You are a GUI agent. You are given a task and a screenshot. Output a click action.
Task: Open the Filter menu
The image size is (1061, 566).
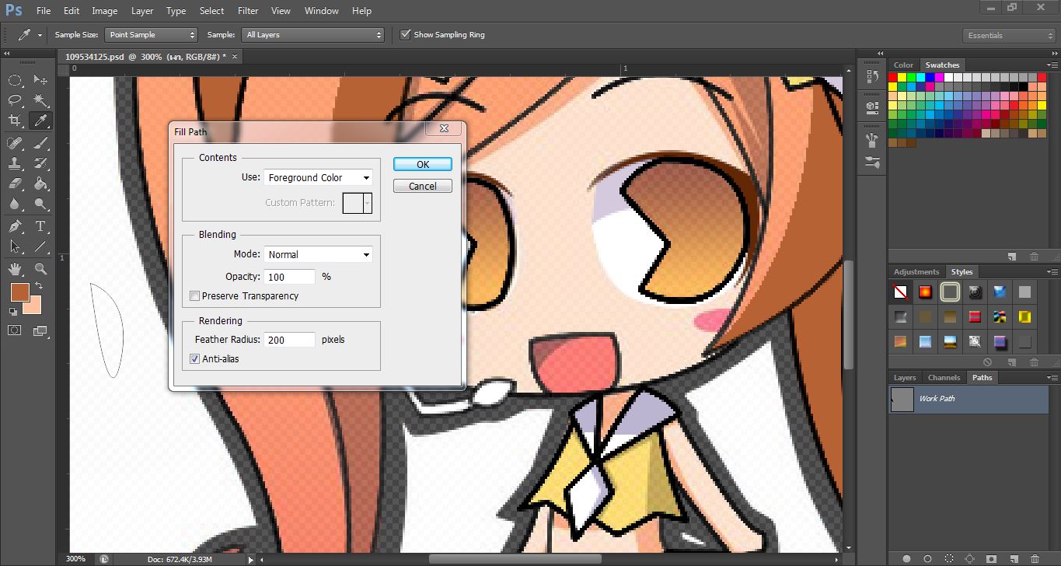click(x=248, y=11)
